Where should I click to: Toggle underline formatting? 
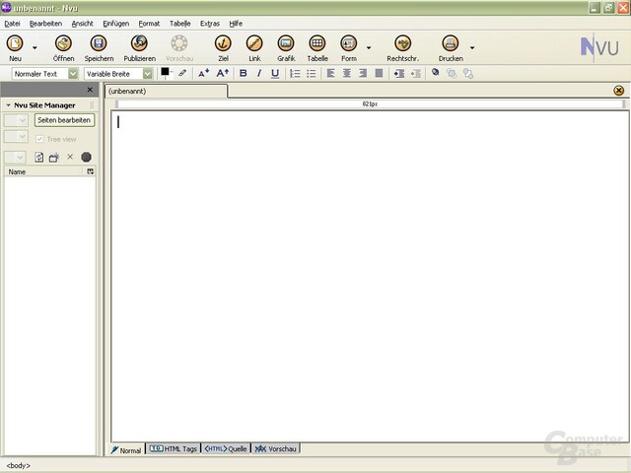(275, 74)
